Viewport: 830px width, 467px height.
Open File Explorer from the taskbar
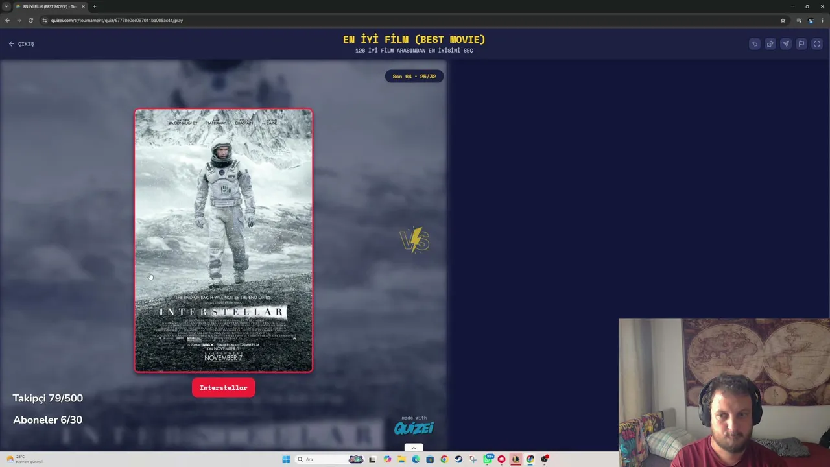point(401,459)
